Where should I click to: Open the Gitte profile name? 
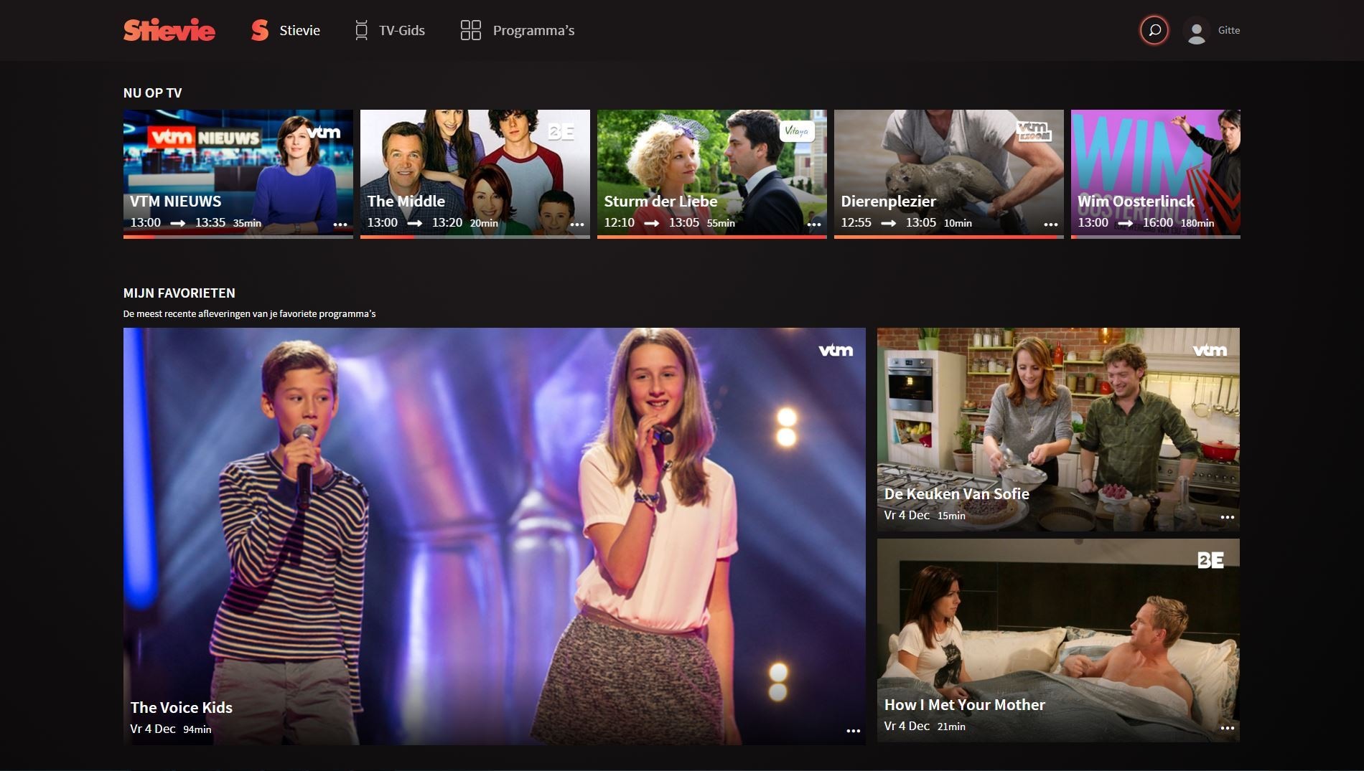[1229, 30]
